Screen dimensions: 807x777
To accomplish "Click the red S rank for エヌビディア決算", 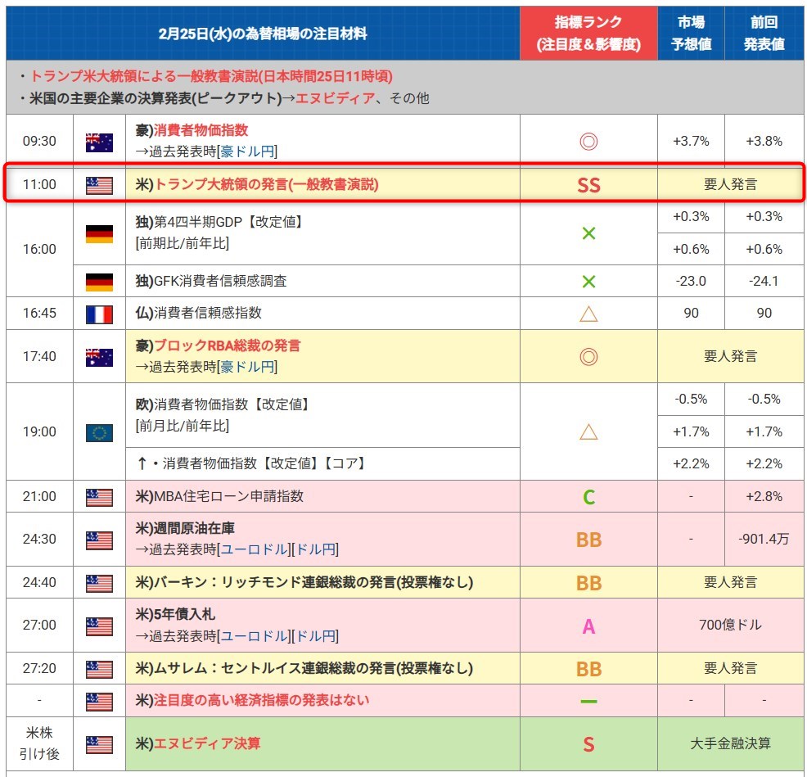I will point(588,744).
